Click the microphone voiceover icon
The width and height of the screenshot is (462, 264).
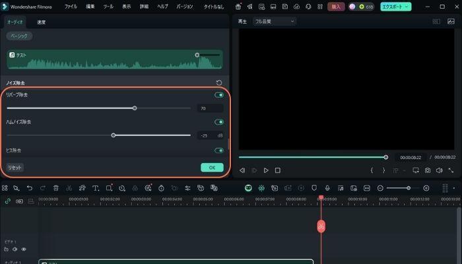[327, 188]
